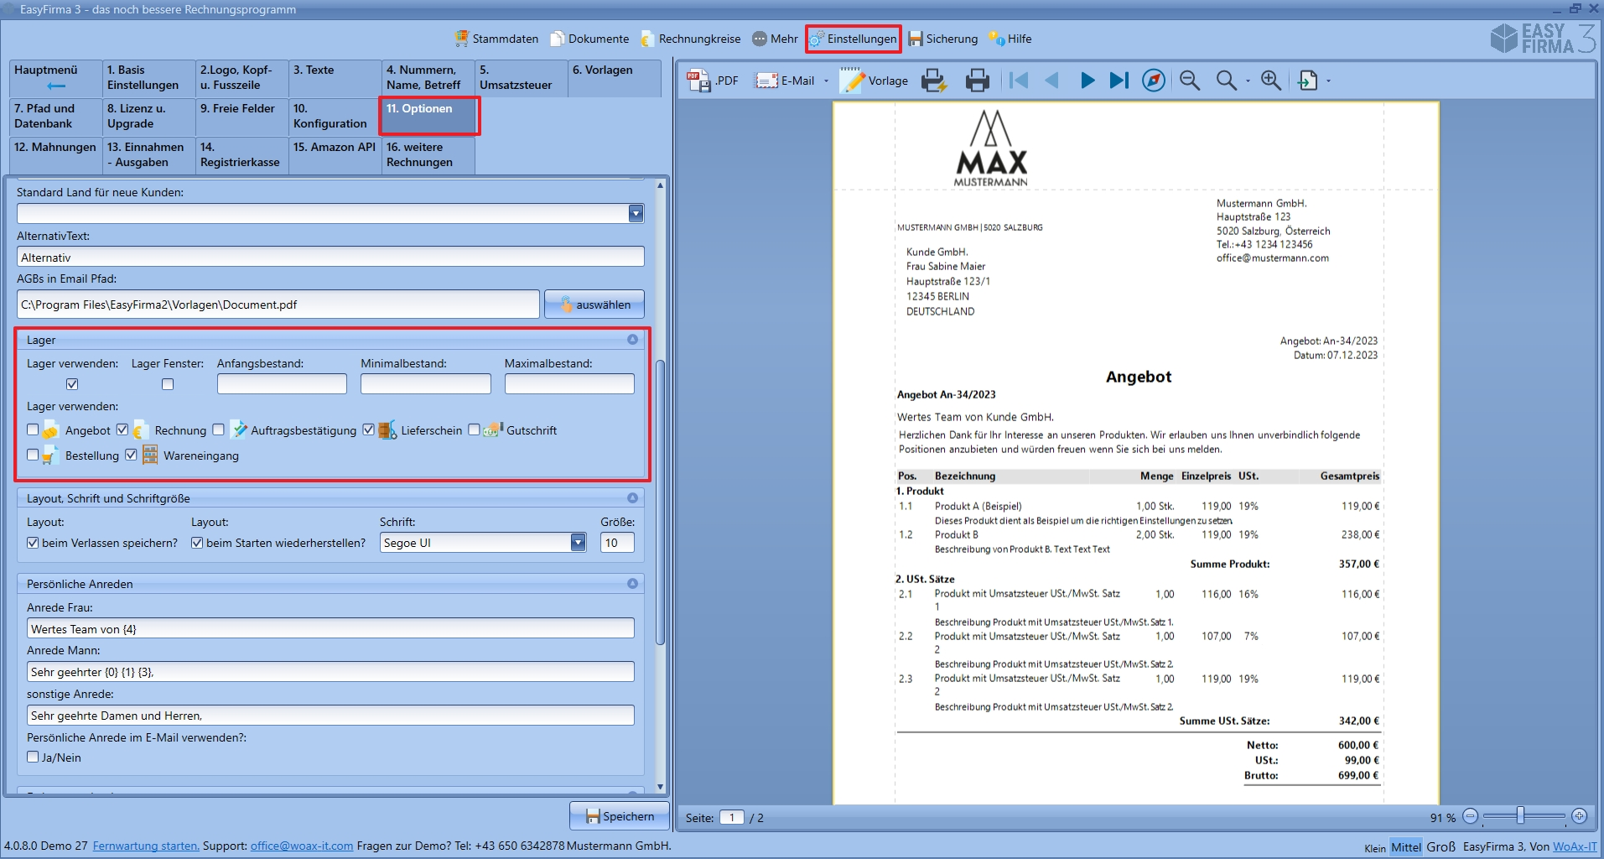Toggle the Ja/Nein personal salutation checkbox
Screen dimensions: 1604x859
click(33, 757)
